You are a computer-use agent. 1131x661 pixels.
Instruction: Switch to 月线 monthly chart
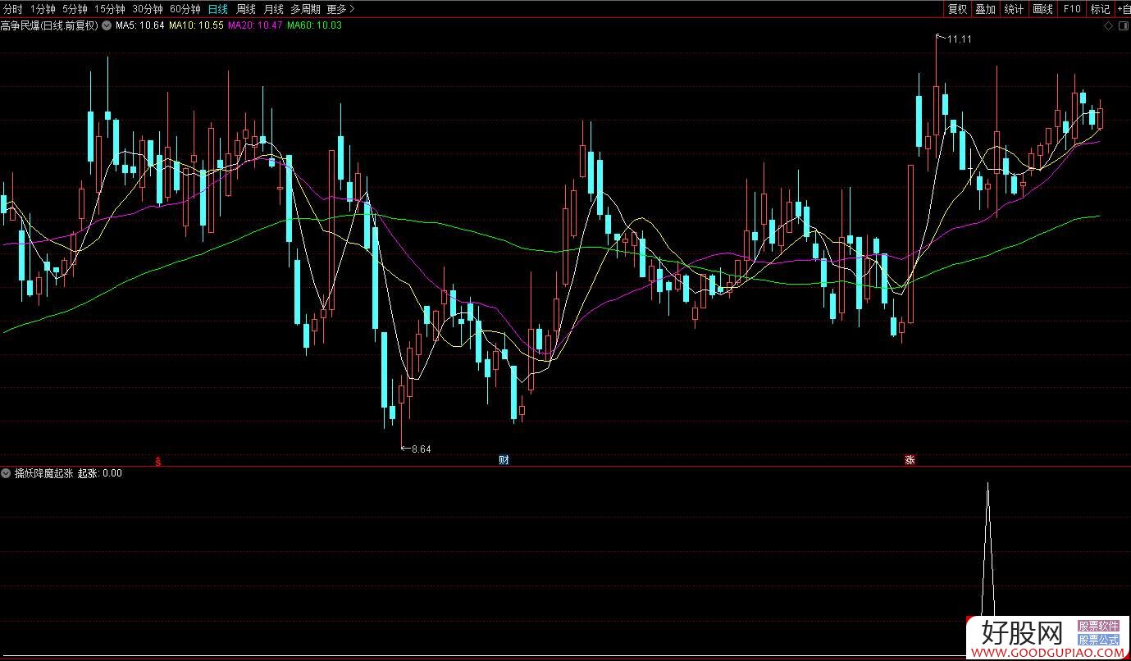pyautogui.click(x=274, y=9)
